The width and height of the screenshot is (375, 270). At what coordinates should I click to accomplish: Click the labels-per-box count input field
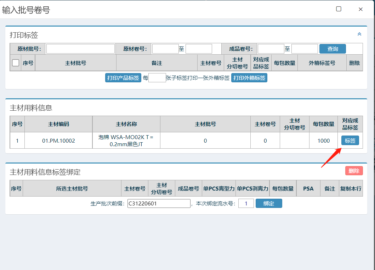[x=157, y=78]
